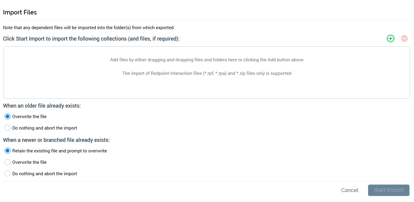Click the supported '*.rpf, *.rpa' file types text
414x202 pixels.
pyautogui.click(x=207, y=73)
